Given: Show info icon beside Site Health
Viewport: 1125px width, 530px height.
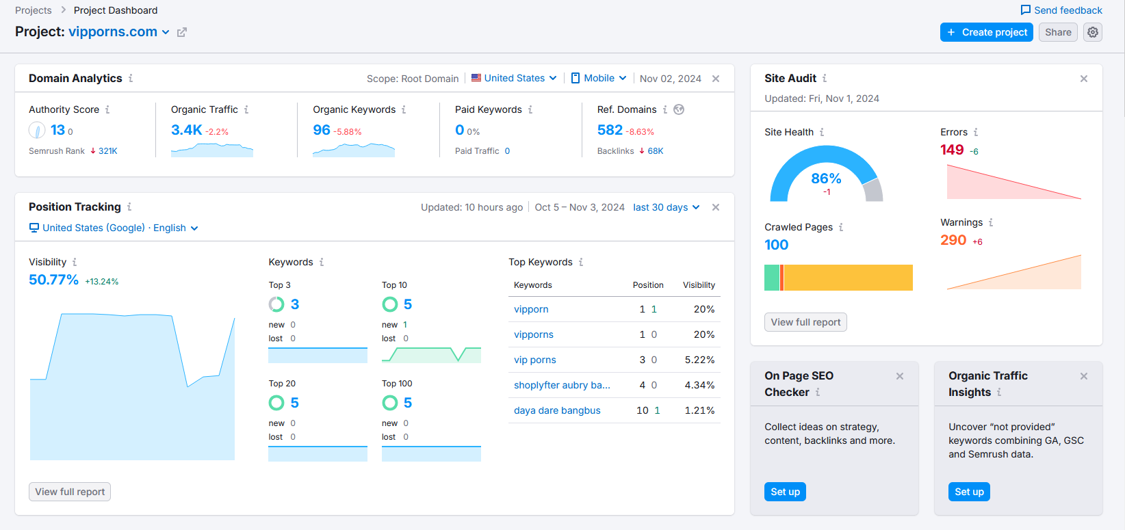Looking at the screenshot, I should tap(822, 132).
